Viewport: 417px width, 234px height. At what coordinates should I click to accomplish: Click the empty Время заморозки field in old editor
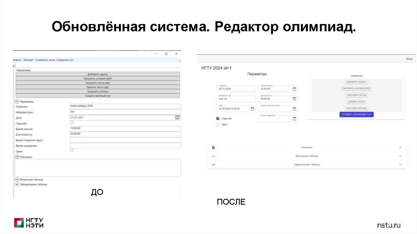(x=125, y=146)
